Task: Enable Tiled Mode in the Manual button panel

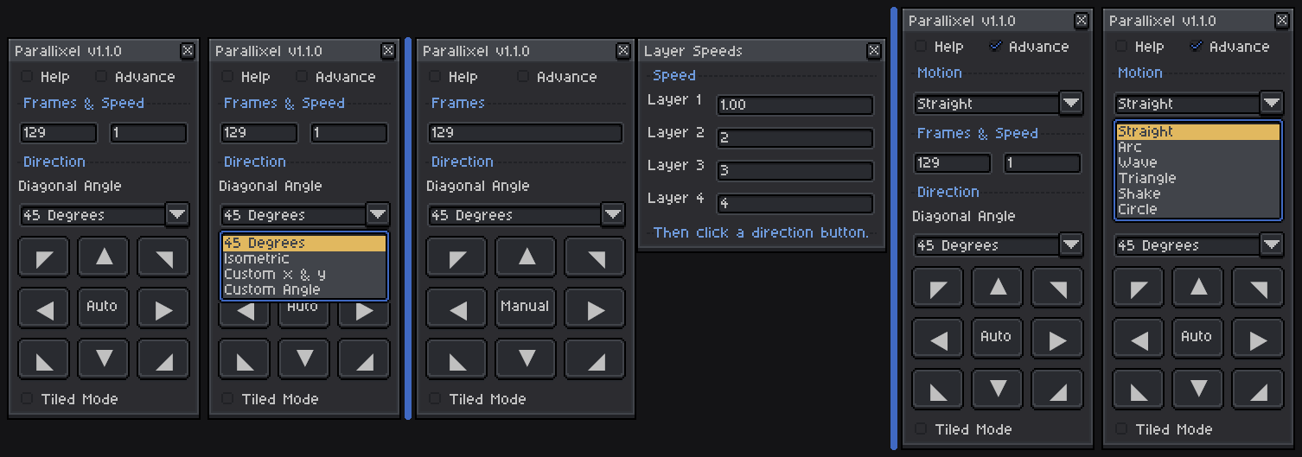Action: tap(435, 399)
